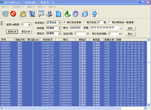This screenshot has width=151, height=110.
Task: Click the 发送次数 input field
Action: click(80, 34)
